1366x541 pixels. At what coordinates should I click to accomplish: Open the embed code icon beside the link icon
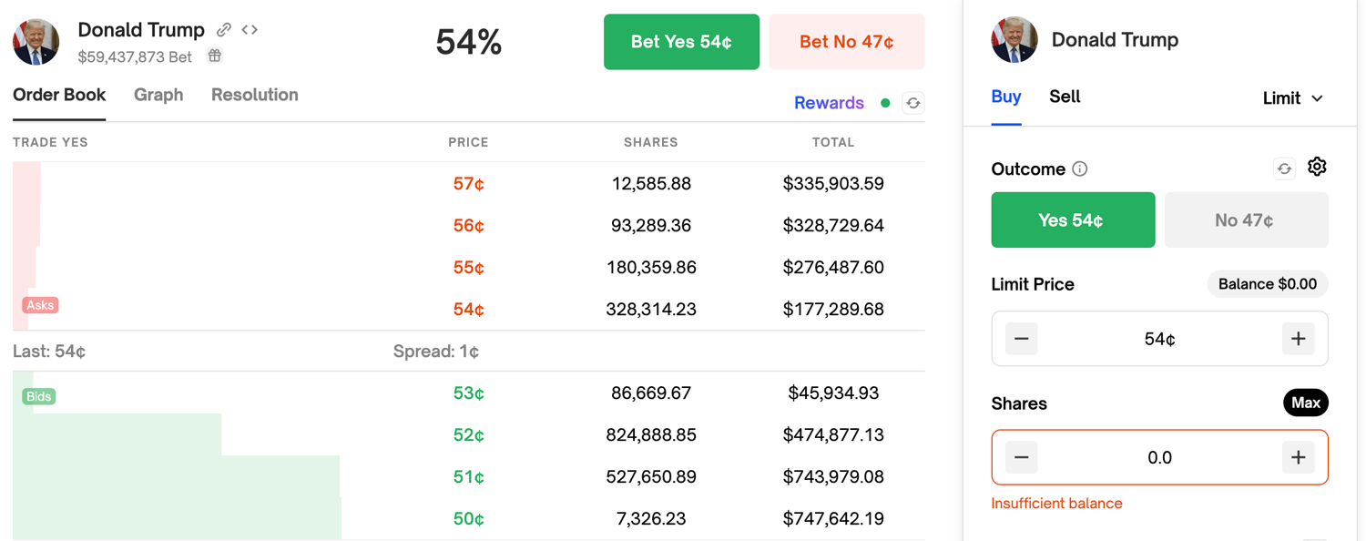(249, 29)
